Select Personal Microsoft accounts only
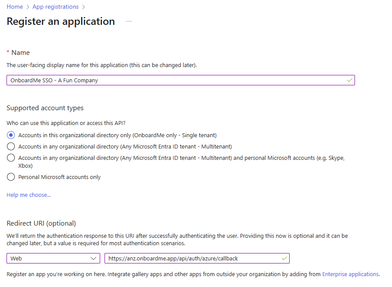This screenshot has height=287, width=392. tap(11, 177)
